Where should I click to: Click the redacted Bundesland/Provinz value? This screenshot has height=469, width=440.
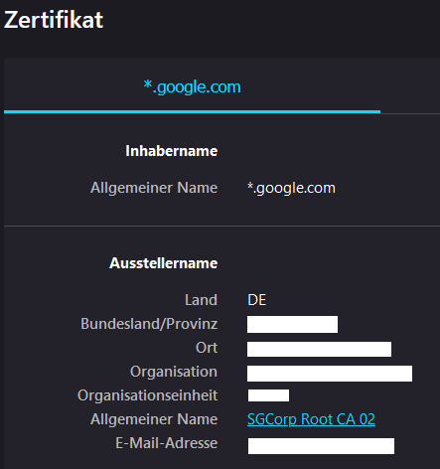pos(292,324)
